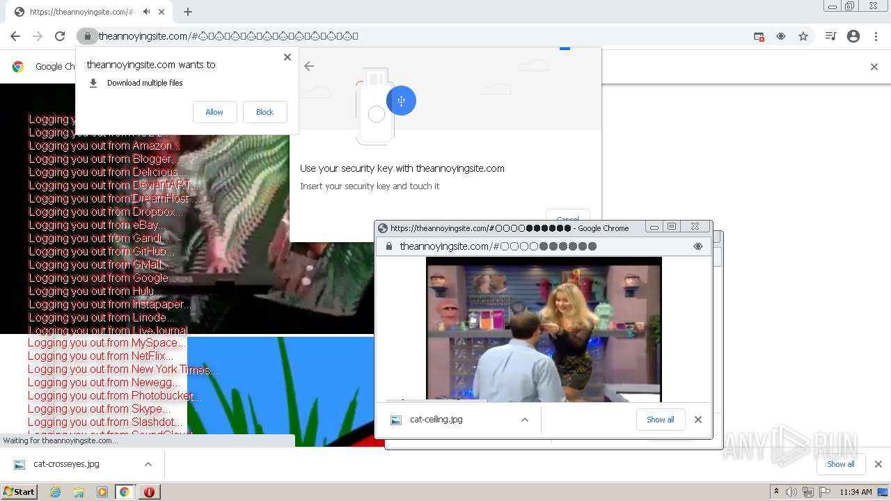The image size is (891, 501).
Task: Dismiss the Google Chrome infobar
Action: [x=874, y=67]
